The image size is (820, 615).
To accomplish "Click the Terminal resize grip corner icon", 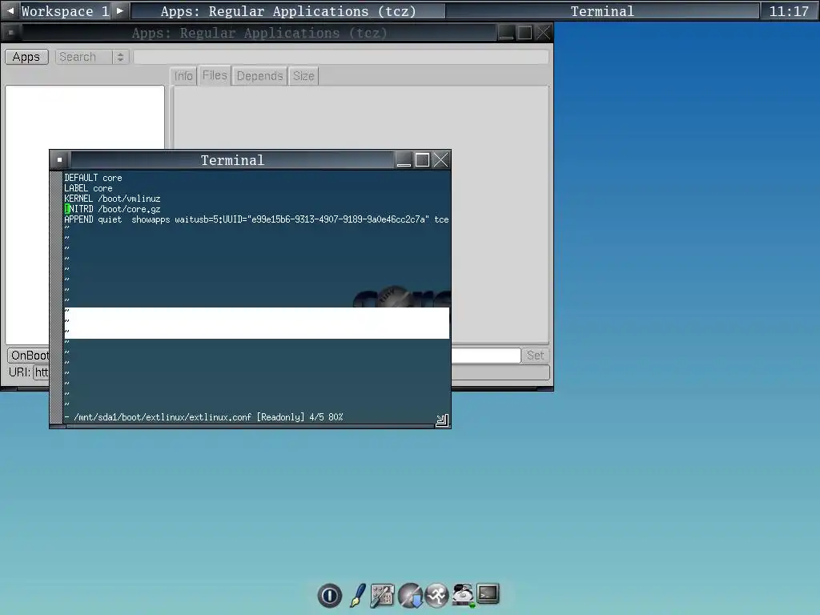I will (x=442, y=420).
